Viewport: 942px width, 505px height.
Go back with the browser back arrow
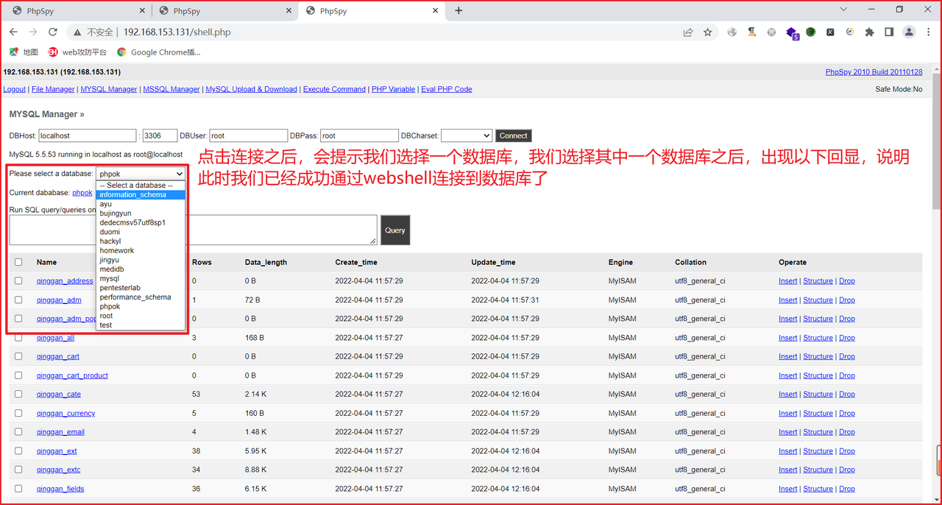click(x=13, y=32)
